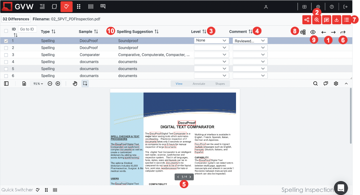Open the search icon in the viewer toolbar
This screenshot has width=360, height=195.
(x=315, y=84)
